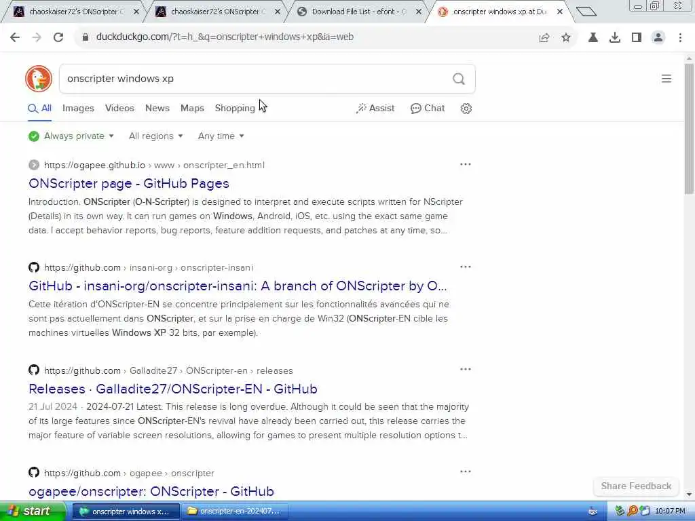Click the DuckDuckGo duck logo
The image size is (695, 521).
coord(39,79)
